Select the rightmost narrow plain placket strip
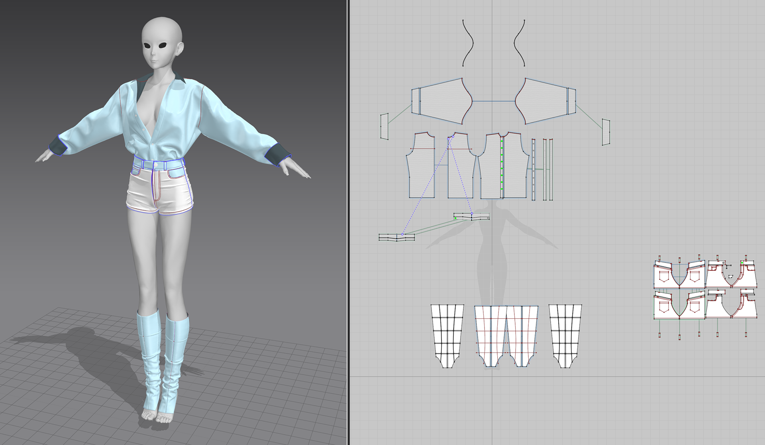This screenshot has height=445, width=765. tap(551, 169)
